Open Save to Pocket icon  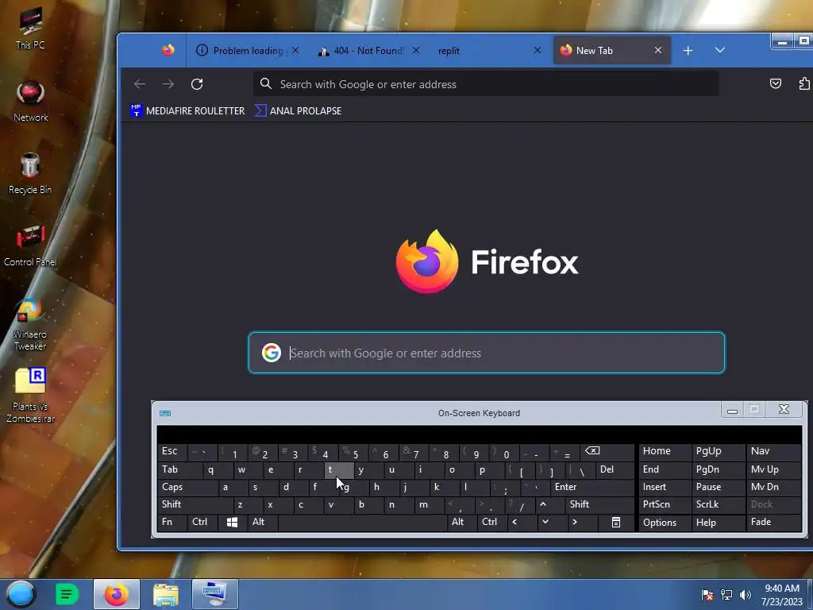tap(775, 84)
